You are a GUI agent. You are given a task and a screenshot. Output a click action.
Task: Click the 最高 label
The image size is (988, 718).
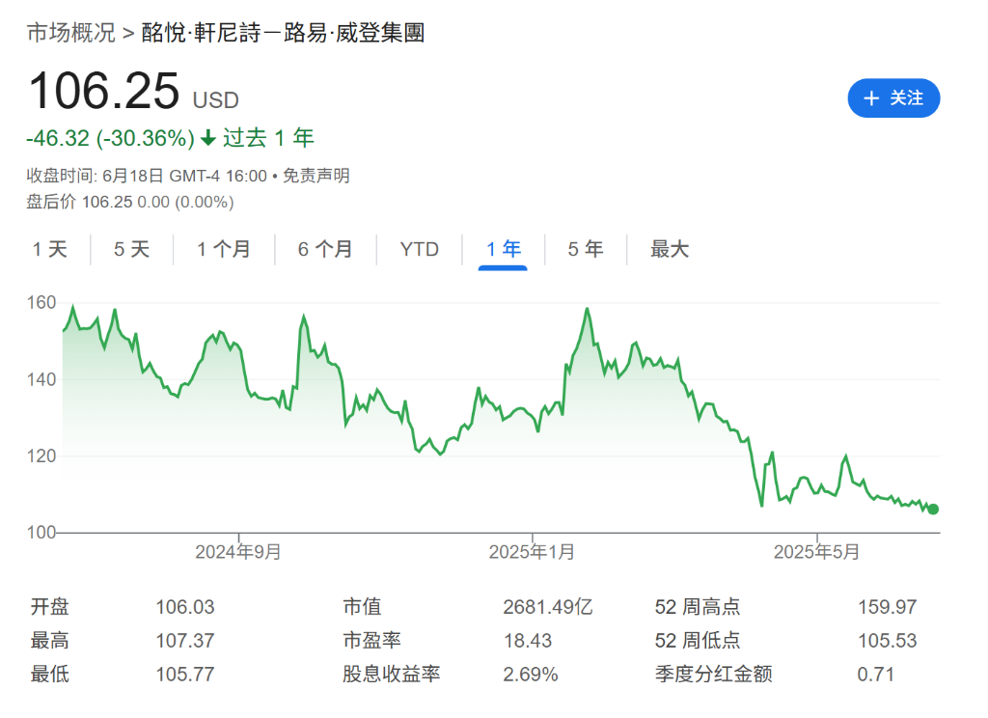click(50, 641)
